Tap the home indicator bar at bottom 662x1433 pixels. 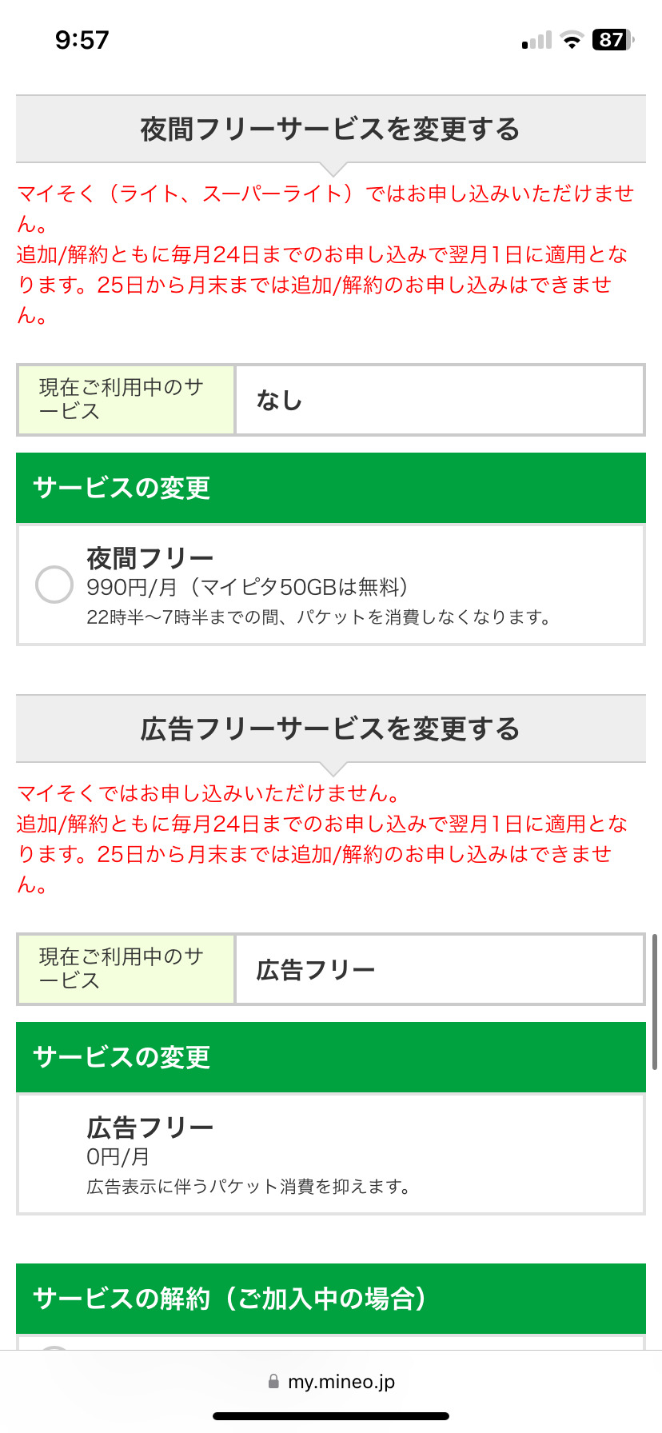click(330, 1416)
